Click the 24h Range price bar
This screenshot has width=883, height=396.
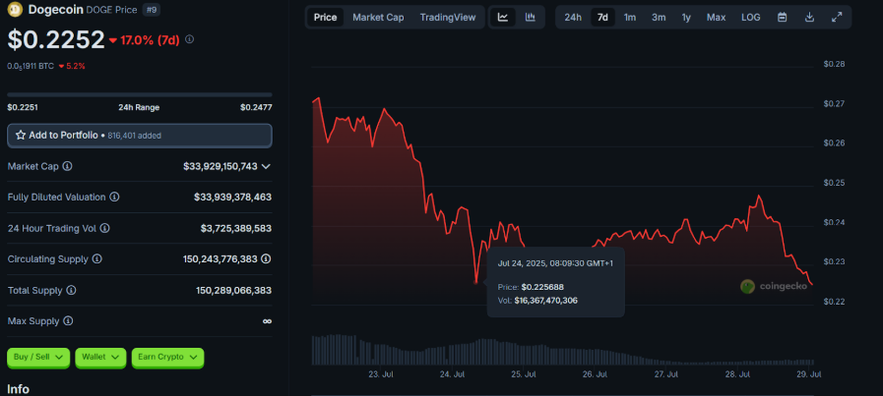point(140,95)
